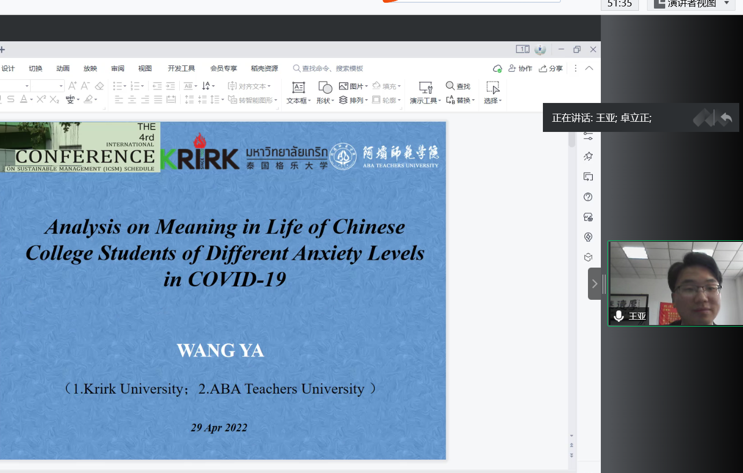The height and width of the screenshot is (473, 743).
Task: Click the Text Box (文本框) tool icon
Action: click(x=298, y=87)
